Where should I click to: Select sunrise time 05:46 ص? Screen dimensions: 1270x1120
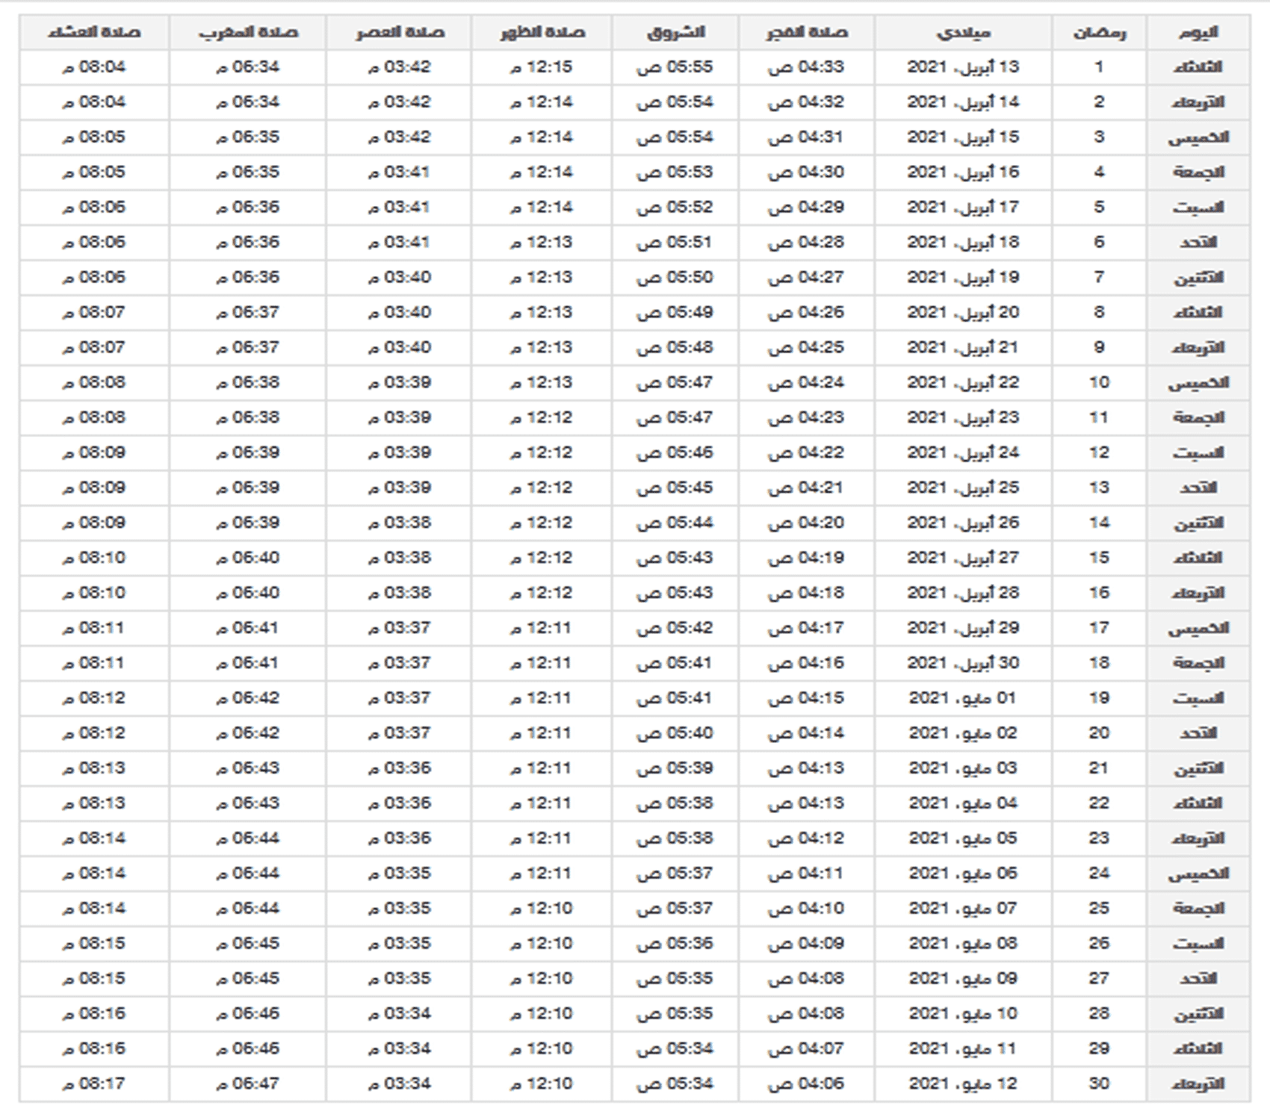[675, 452]
